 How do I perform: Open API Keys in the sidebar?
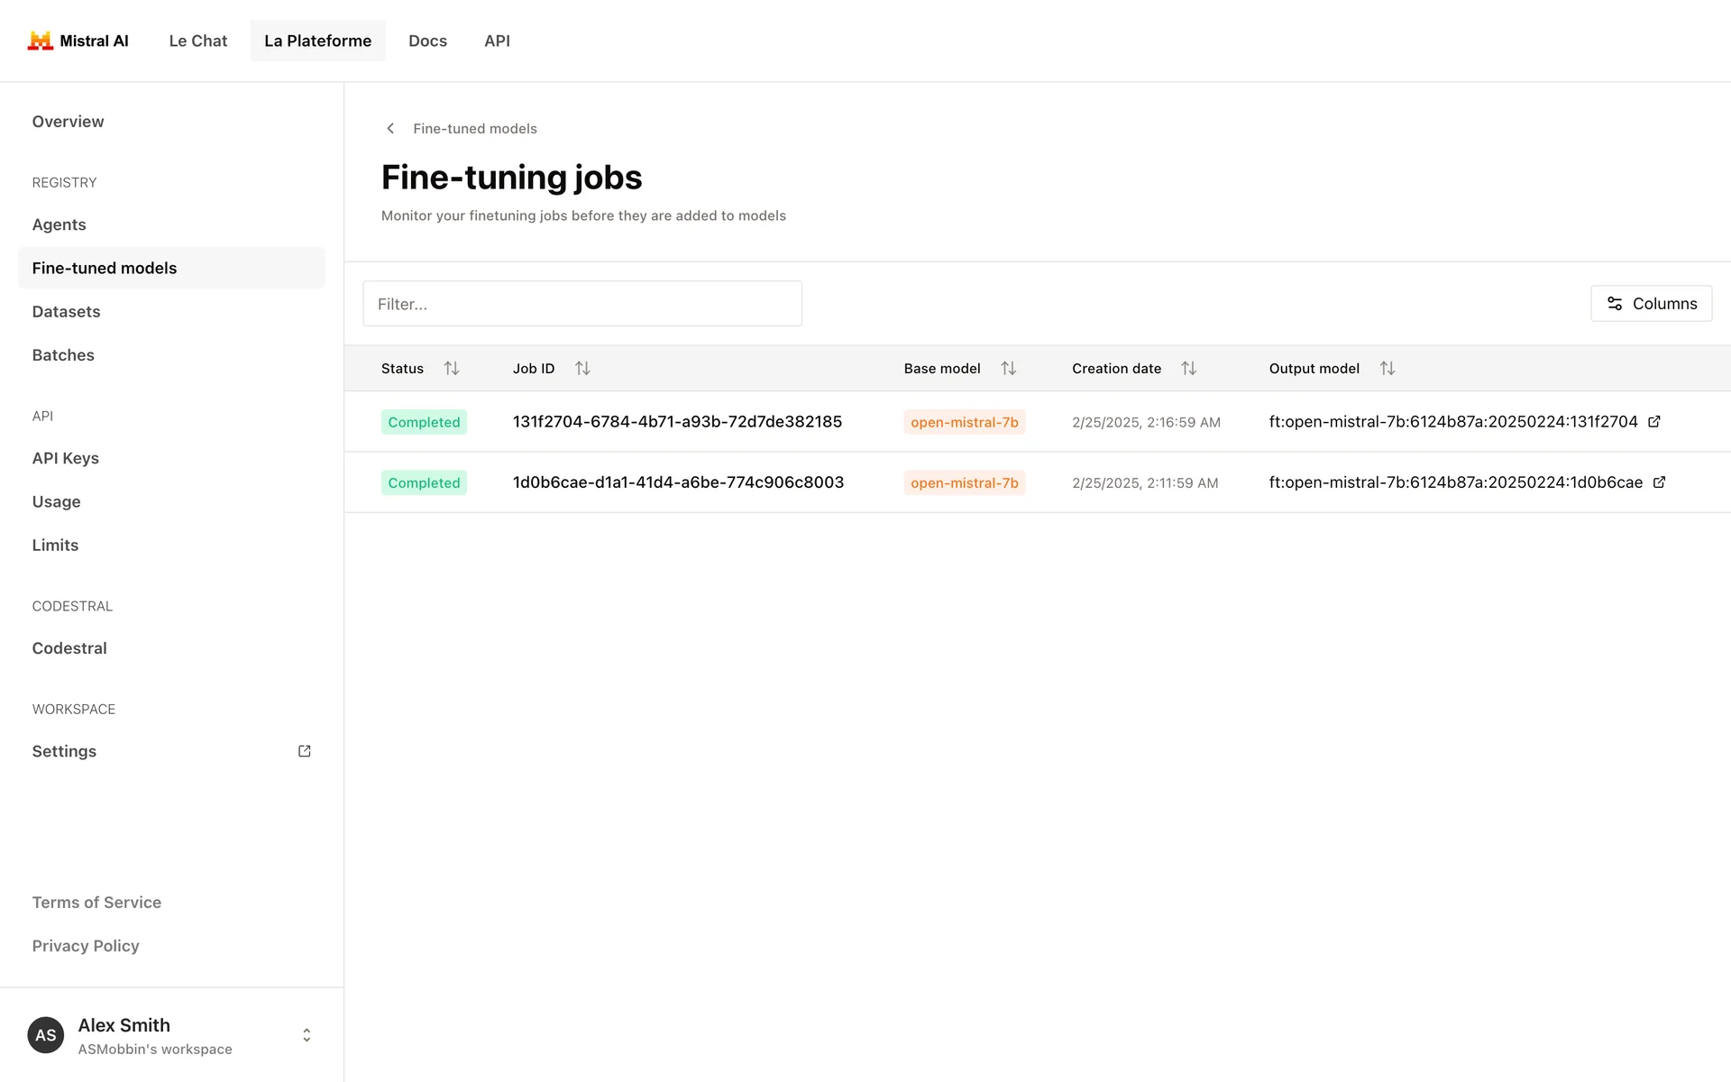(66, 458)
